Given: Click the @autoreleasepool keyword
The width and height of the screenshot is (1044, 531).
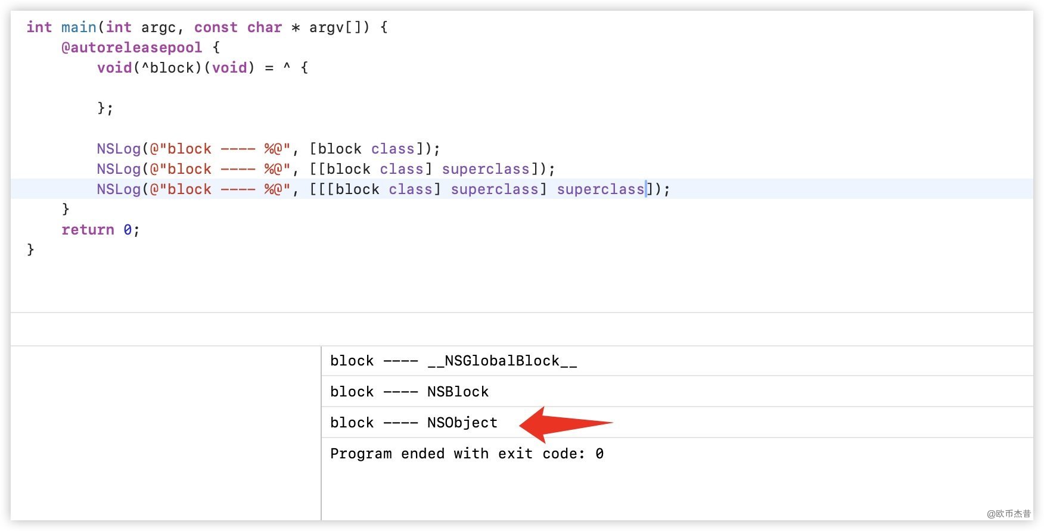Looking at the screenshot, I should (x=132, y=48).
